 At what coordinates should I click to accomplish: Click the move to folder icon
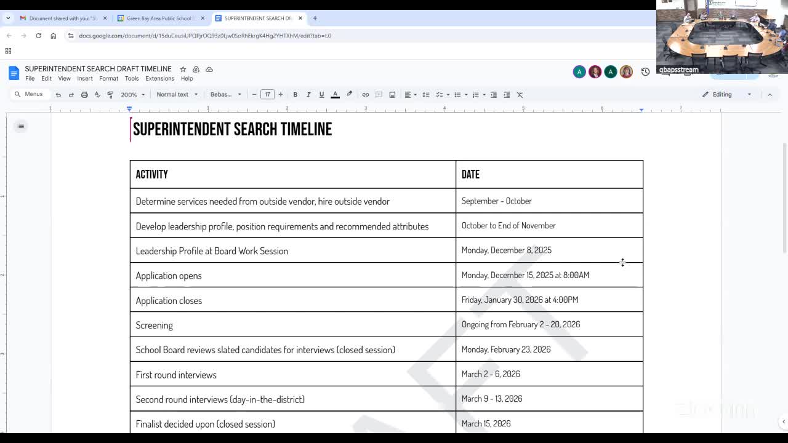tap(196, 69)
